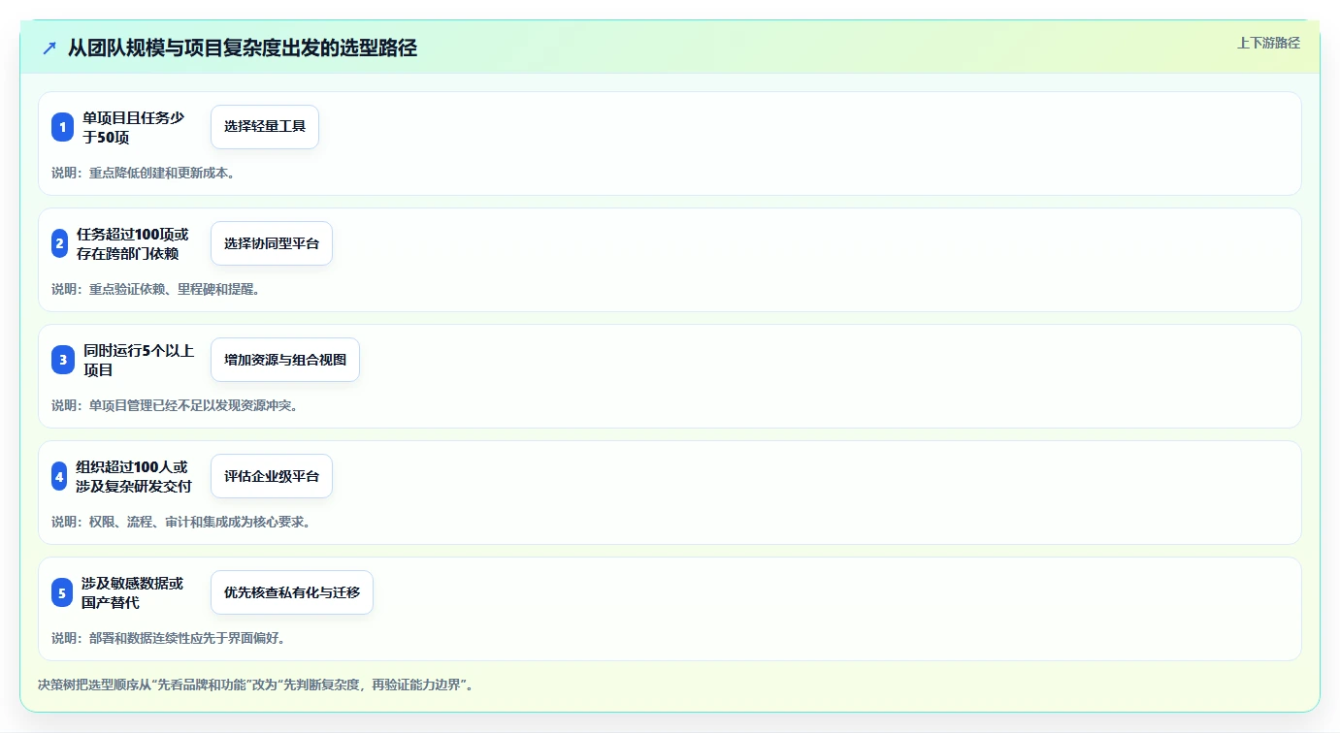Screen dimensions: 1340x733
Task: Click the 优先核查私有化与迁移 button
Action: pyautogui.click(x=292, y=592)
